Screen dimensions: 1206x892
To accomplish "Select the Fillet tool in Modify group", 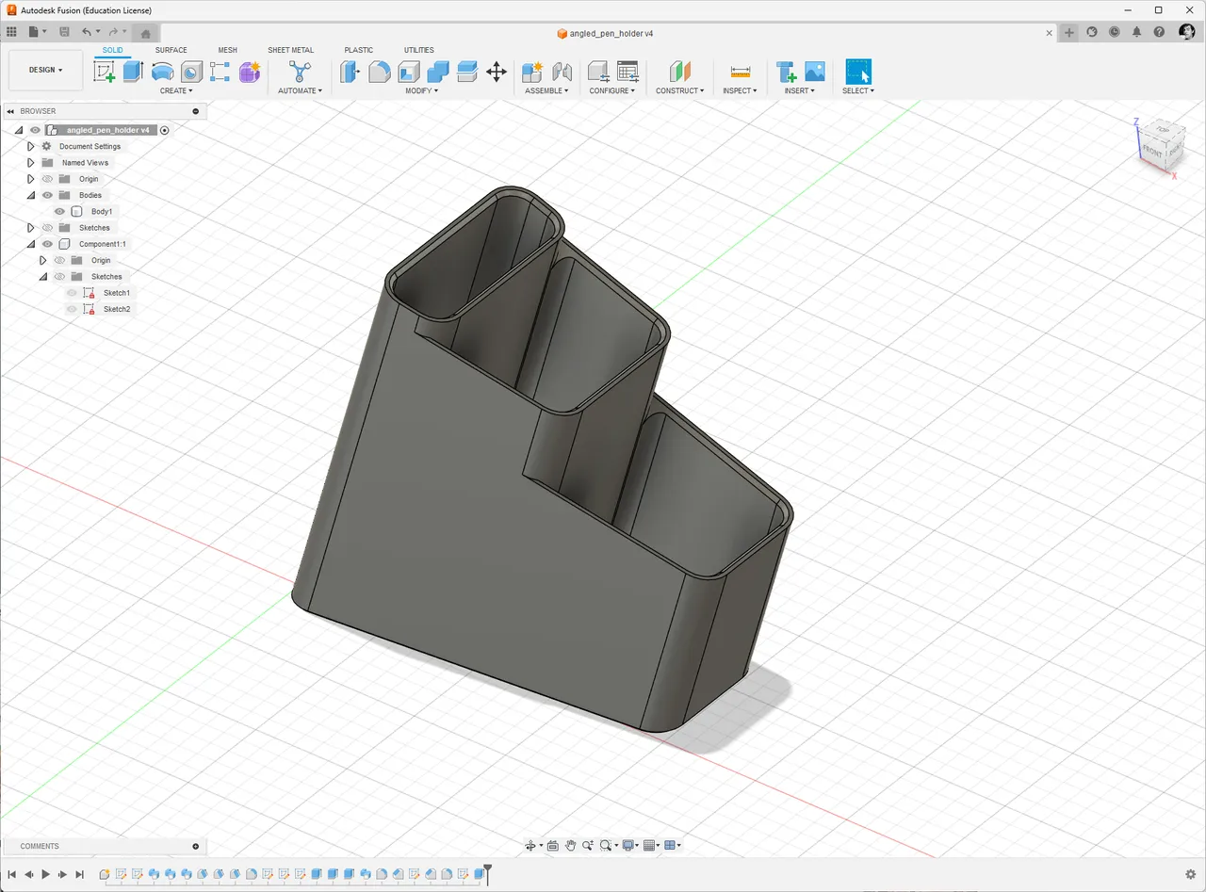I will click(x=379, y=71).
